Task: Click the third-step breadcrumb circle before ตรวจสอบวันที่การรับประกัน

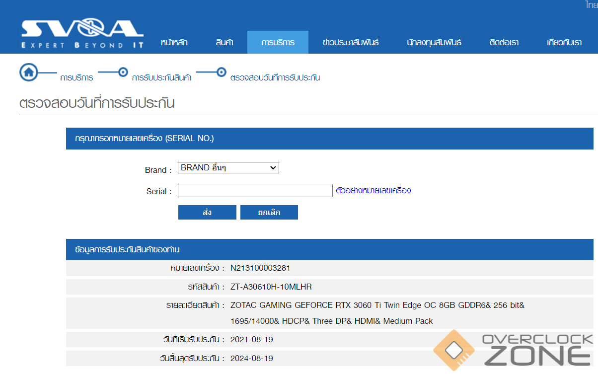Action: click(x=222, y=72)
